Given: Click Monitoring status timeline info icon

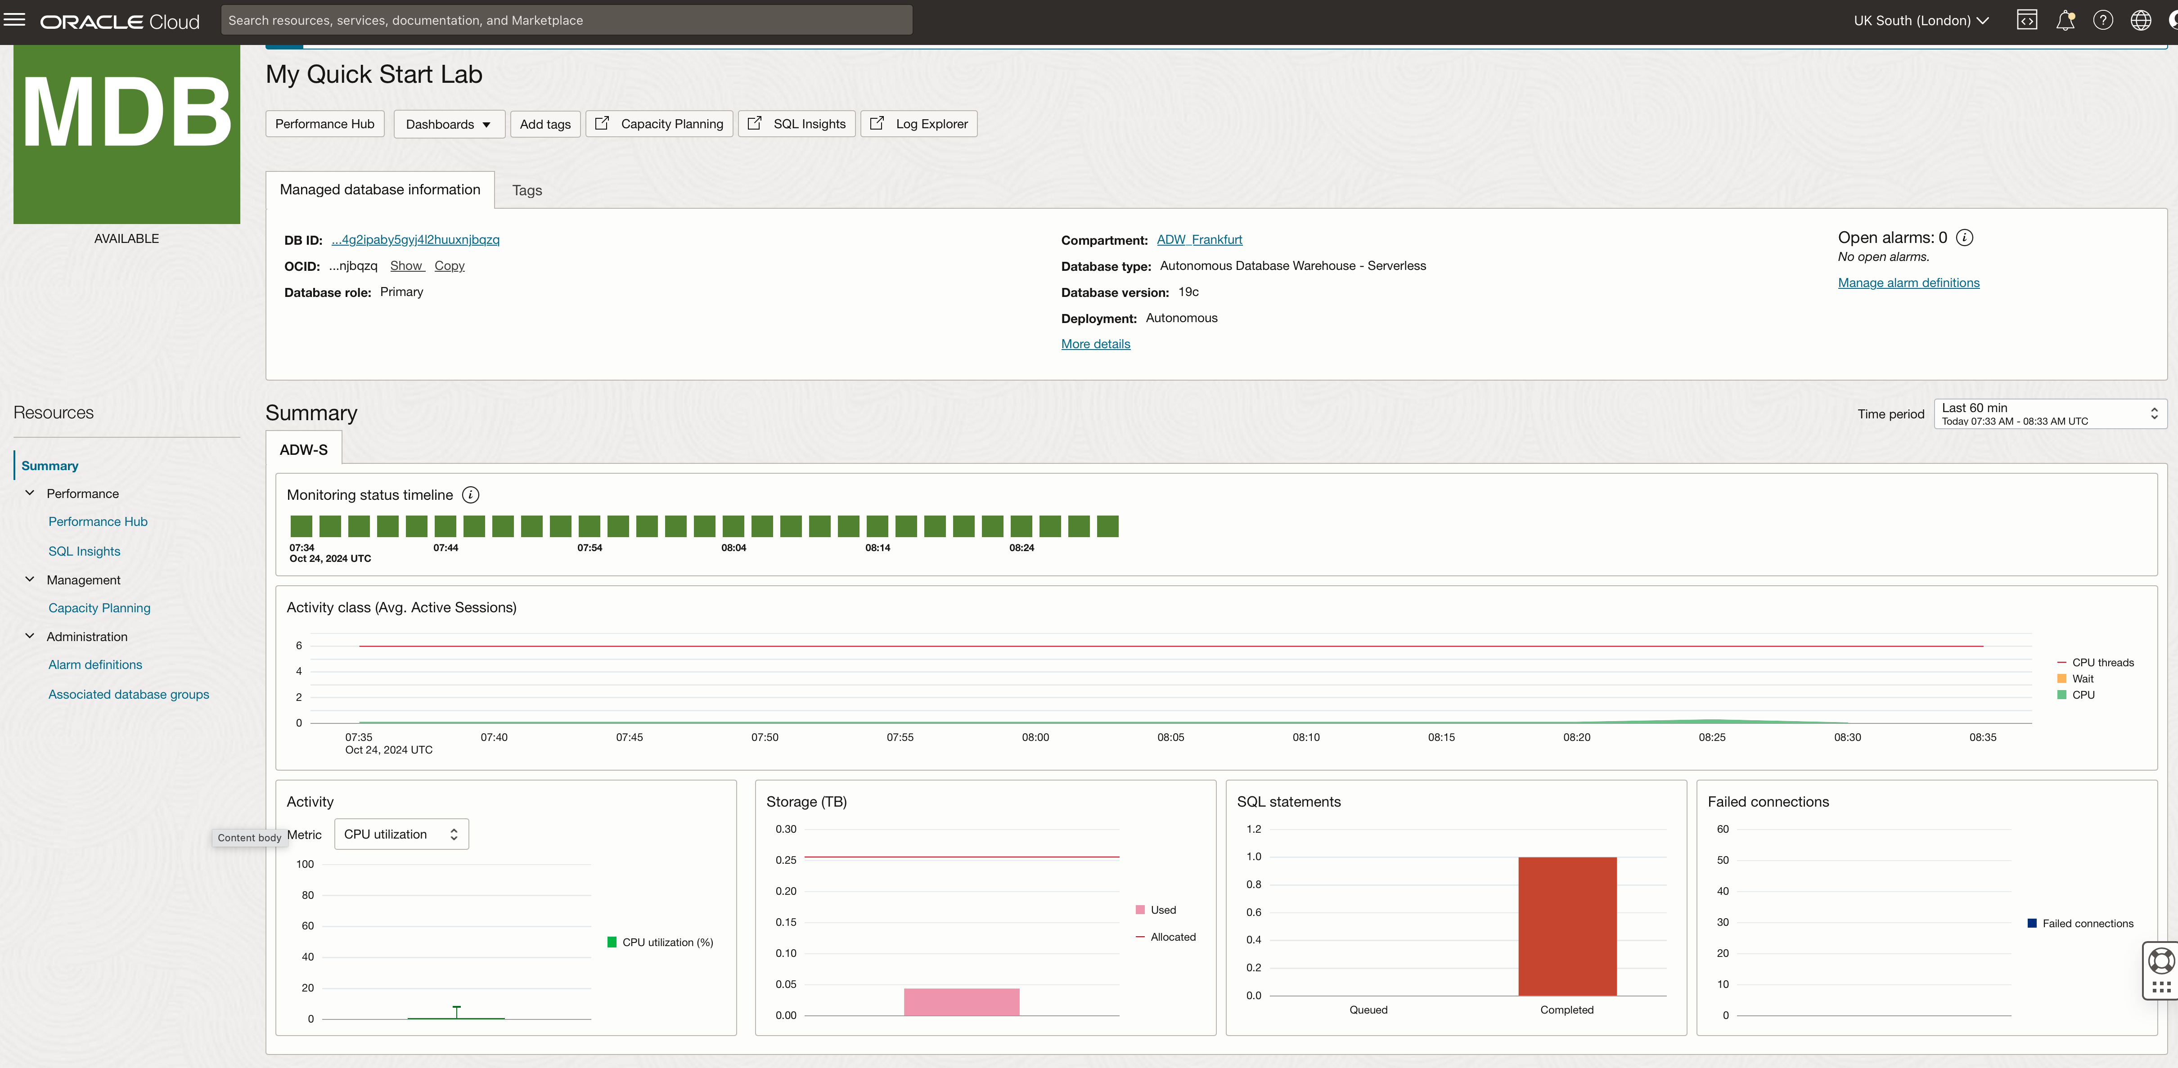Looking at the screenshot, I should click(471, 495).
